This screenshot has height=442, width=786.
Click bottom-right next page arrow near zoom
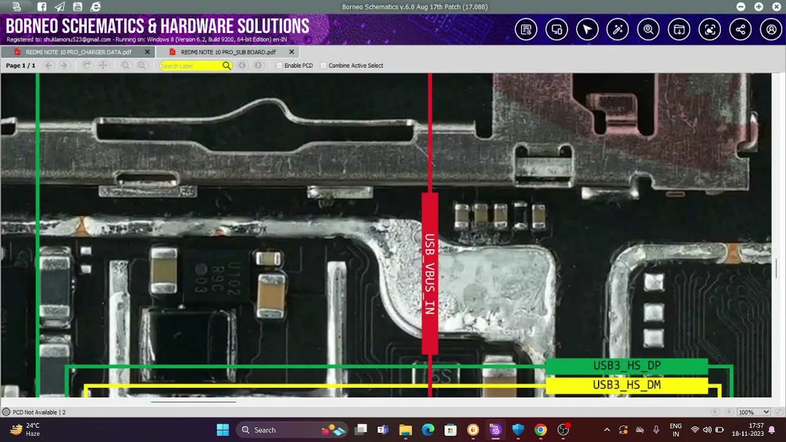pos(729,412)
